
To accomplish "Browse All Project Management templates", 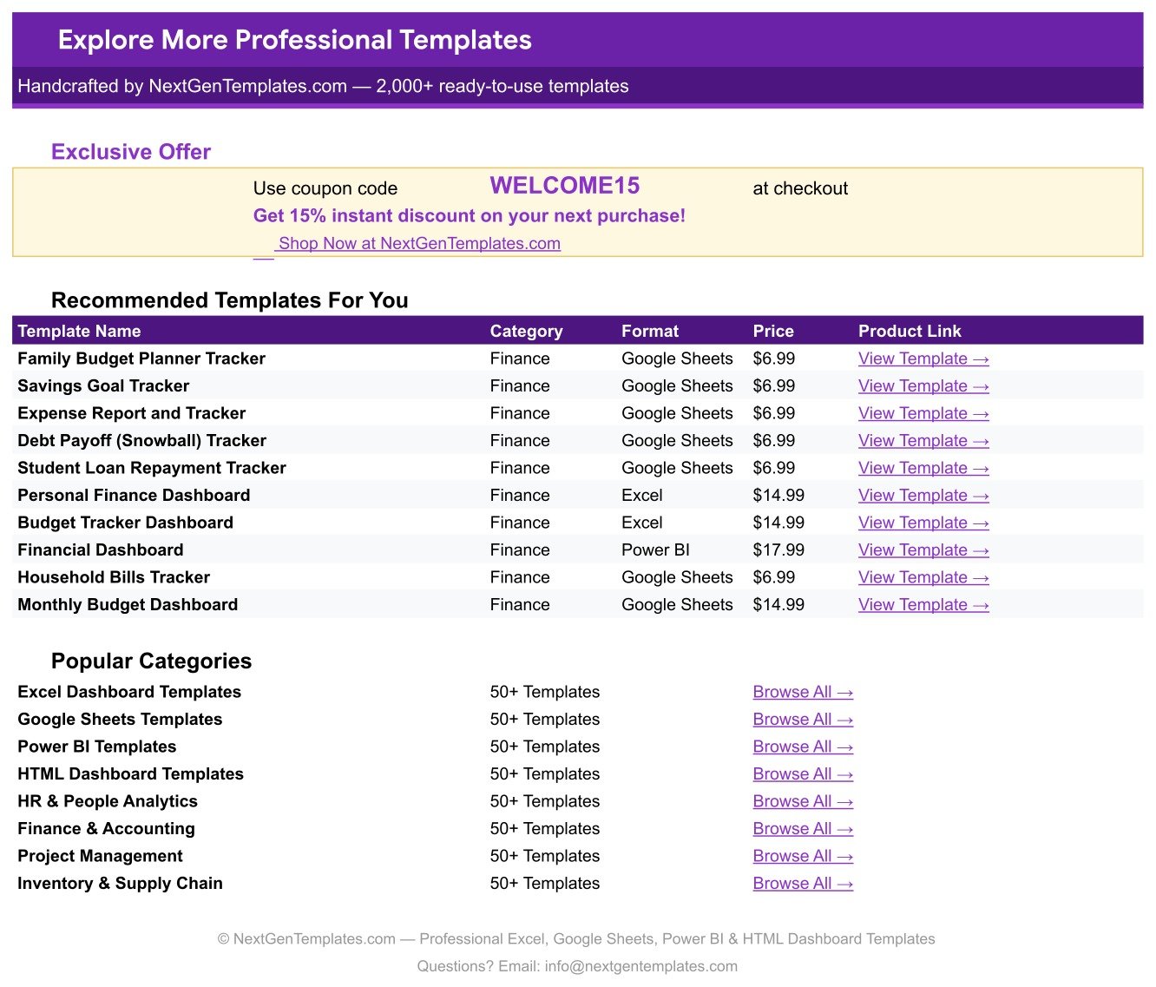I will pyautogui.click(x=803, y=856).
